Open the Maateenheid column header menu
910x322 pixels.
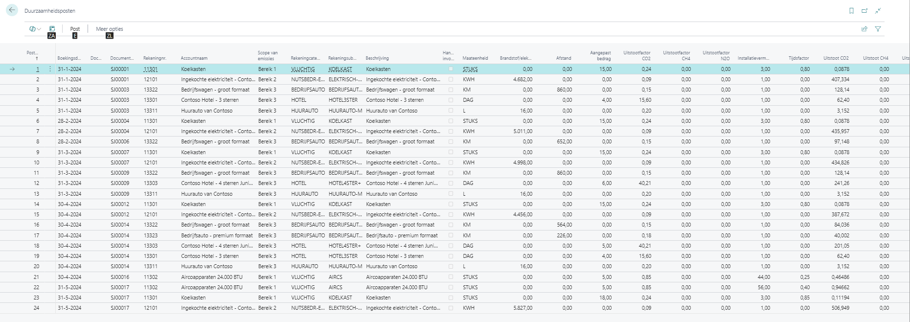(x=476, y=58)
